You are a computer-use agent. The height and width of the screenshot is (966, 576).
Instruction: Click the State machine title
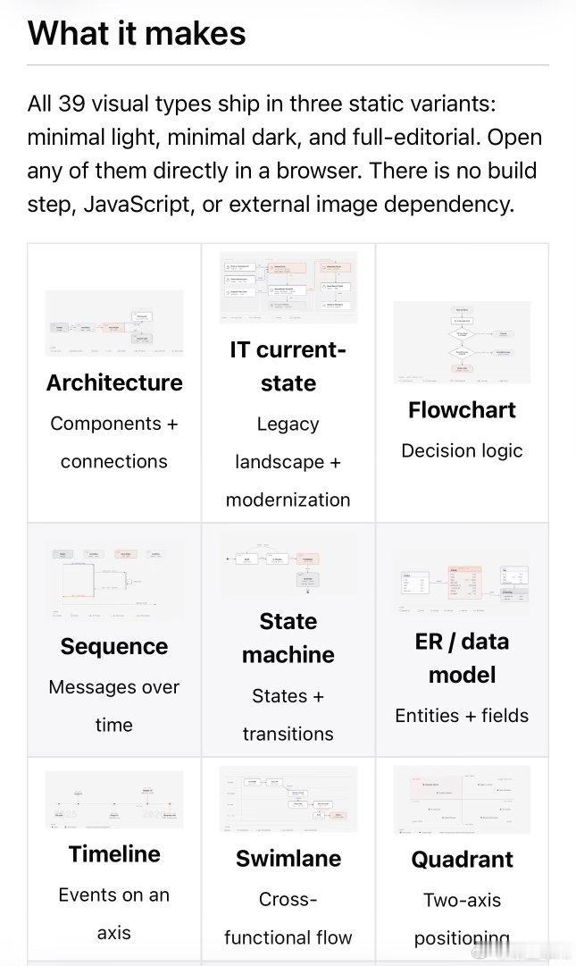[x=288, y=638]
